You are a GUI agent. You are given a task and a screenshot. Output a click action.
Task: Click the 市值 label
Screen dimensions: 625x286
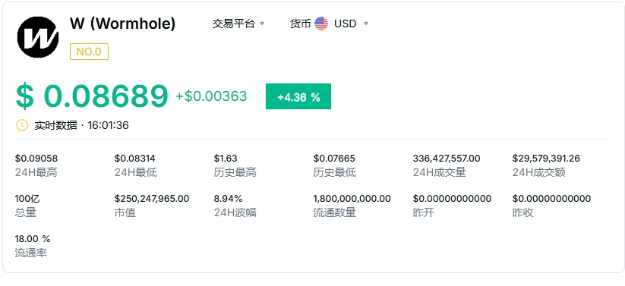pos(125,212)
